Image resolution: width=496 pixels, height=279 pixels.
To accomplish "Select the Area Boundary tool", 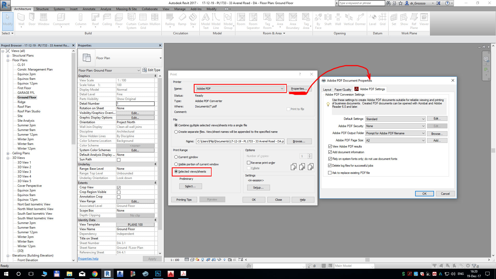I will [x=293, y=21].
